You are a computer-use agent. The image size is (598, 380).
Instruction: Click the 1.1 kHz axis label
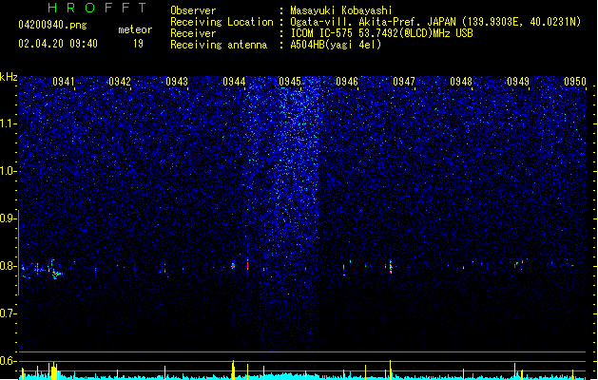(x=8, y=123)
